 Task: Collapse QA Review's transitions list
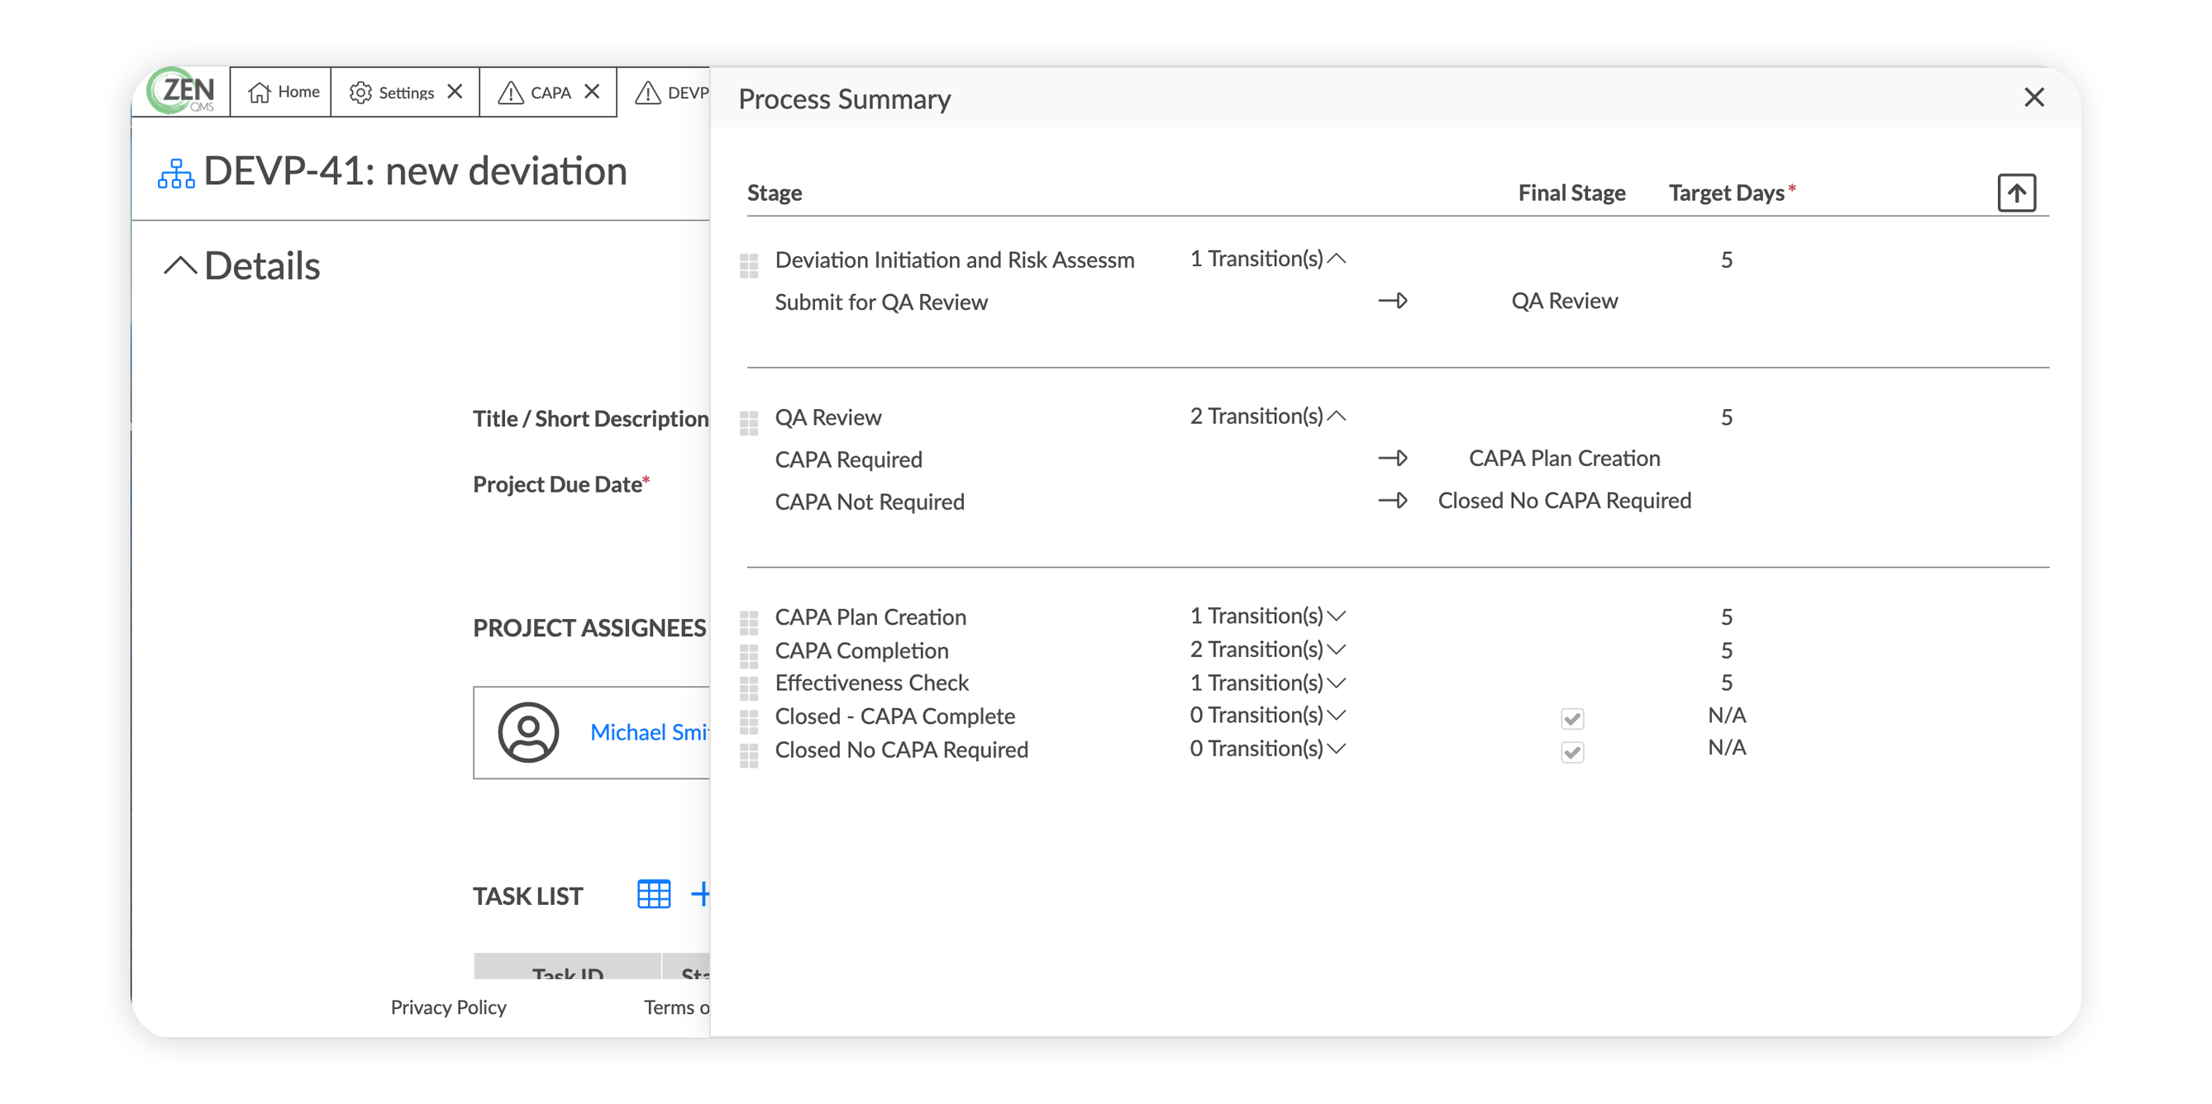(1337, 416)
